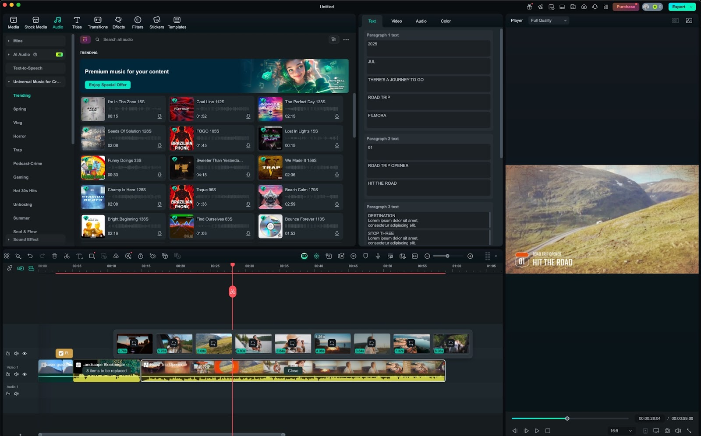Switch to the Color tab in the text panel
This screenshot has width=701, height=436.
tap(445, 21)
